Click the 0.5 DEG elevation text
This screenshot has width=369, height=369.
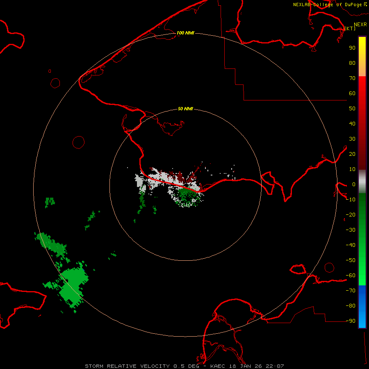186,366
